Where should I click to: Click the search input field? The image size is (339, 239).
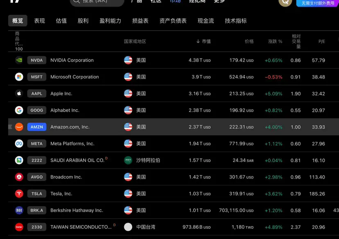(97, 2)
